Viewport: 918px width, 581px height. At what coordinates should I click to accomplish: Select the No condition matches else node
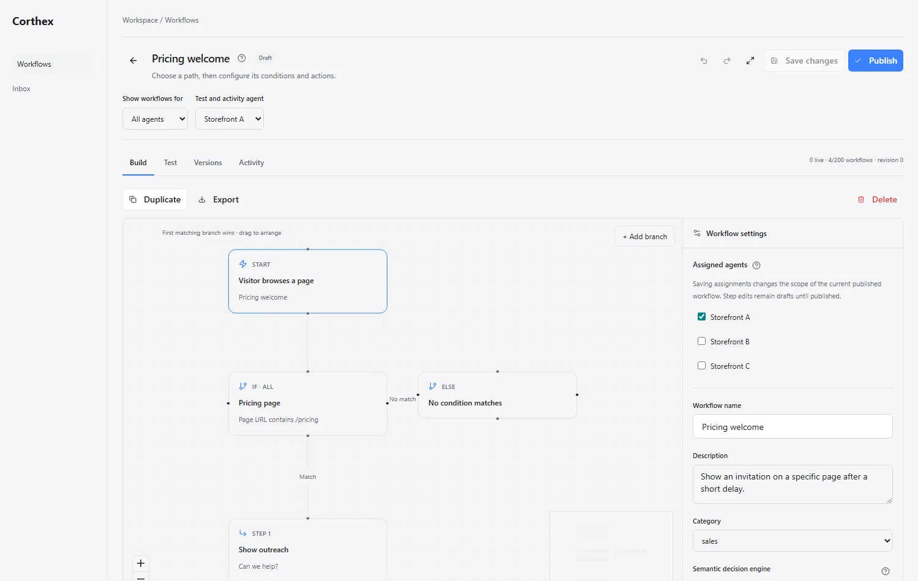(x=498, y=395)
